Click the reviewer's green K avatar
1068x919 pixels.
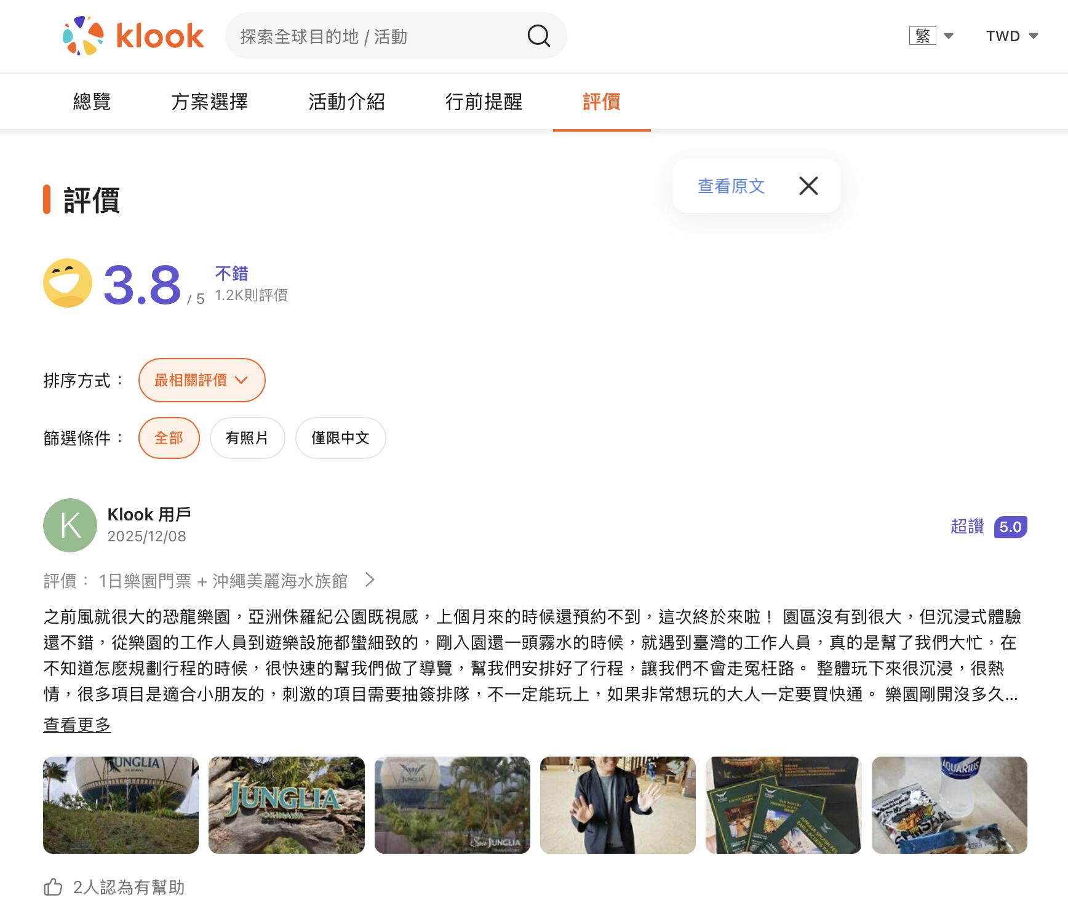click(70, 525)
